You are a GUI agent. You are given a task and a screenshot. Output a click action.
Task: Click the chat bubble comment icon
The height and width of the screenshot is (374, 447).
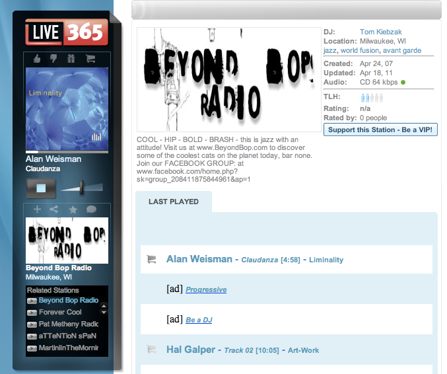[x=91, y=209]
